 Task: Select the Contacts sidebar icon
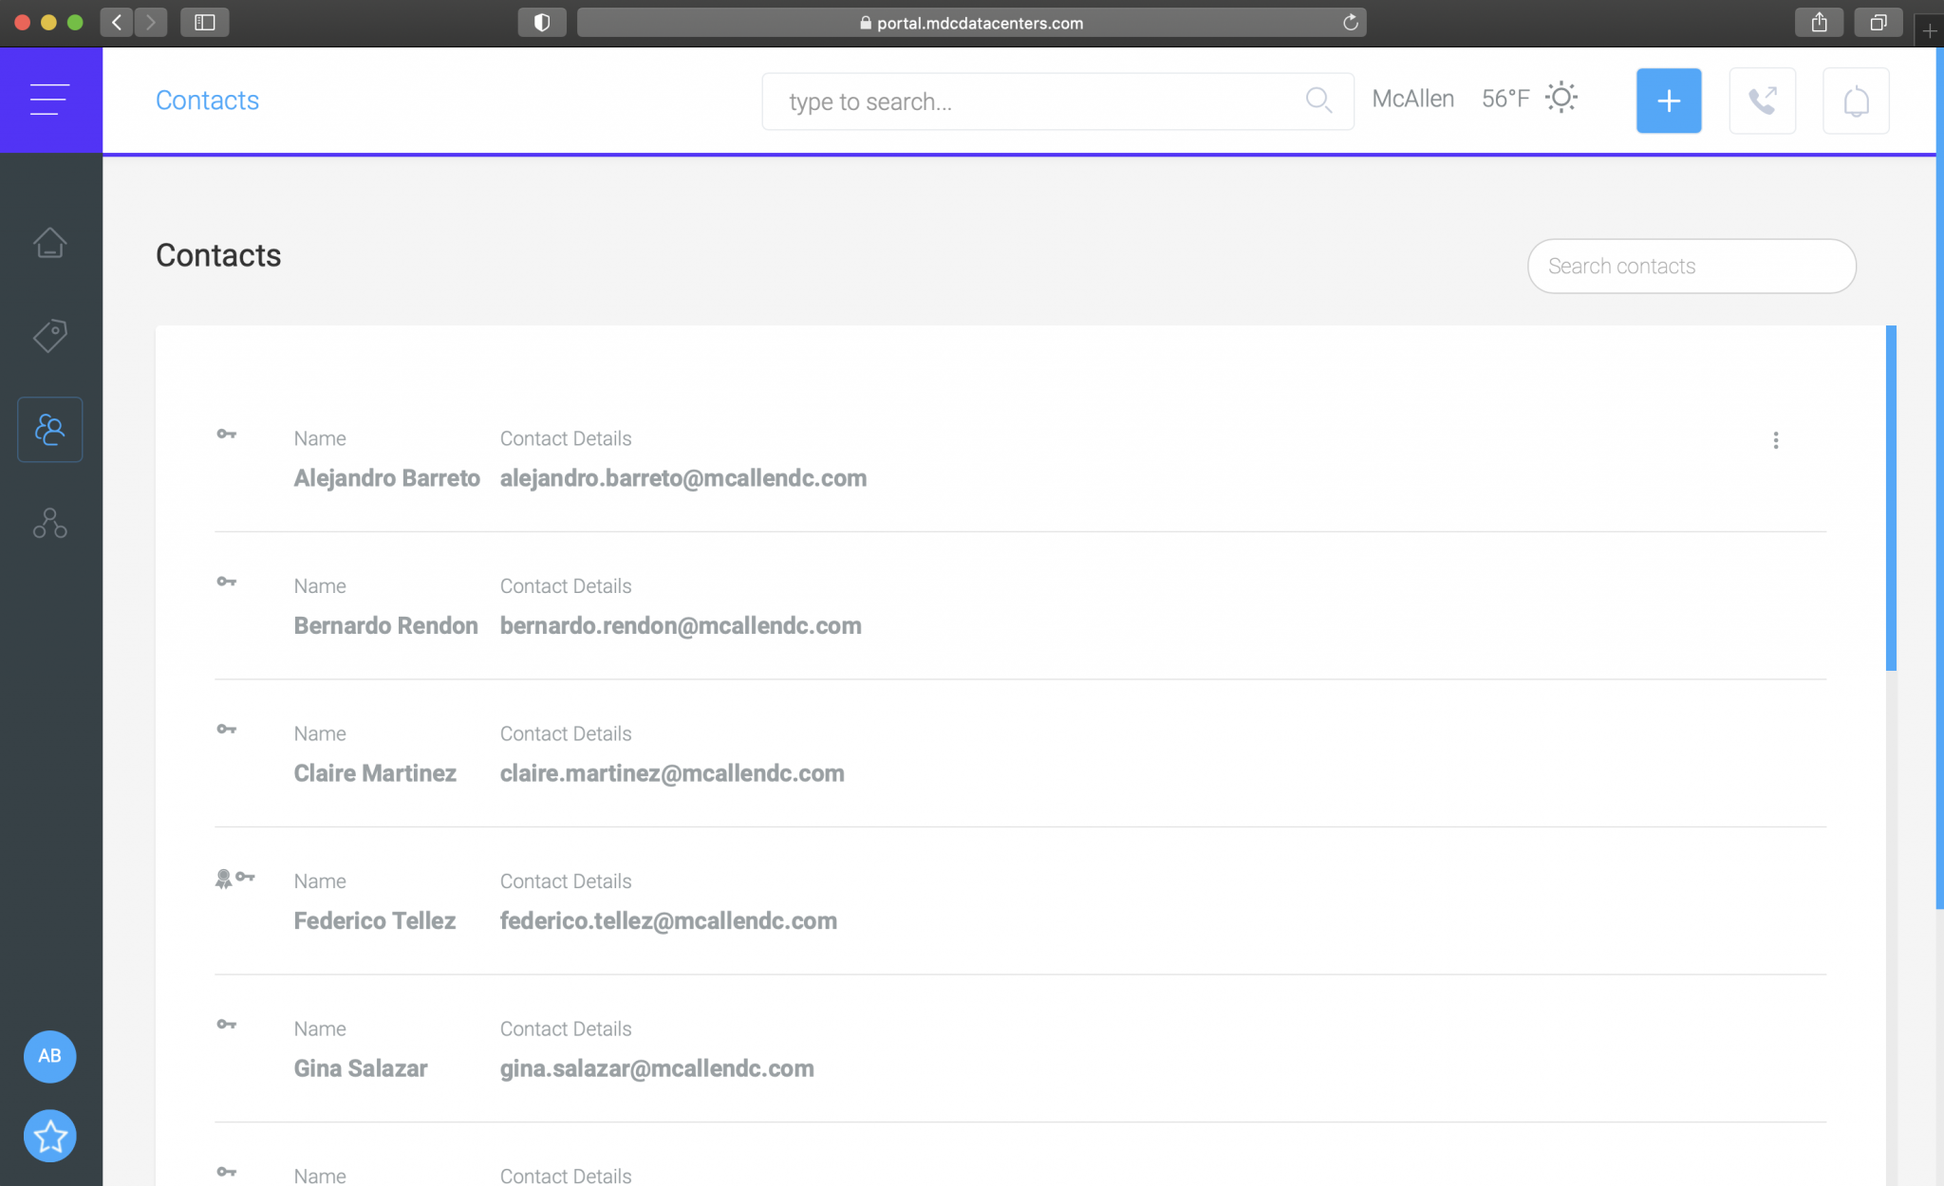tap(49, 430)
